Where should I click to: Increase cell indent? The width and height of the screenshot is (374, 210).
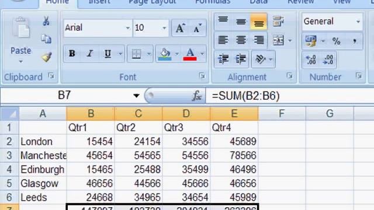click(x=241, y=59)
